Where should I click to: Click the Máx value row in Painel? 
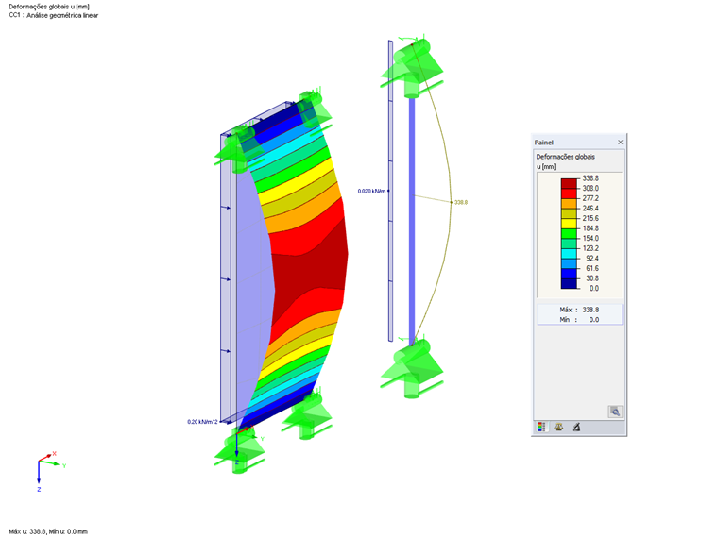point(579,310)
